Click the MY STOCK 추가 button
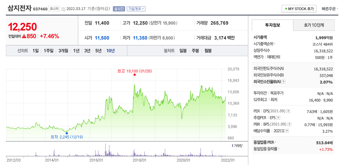This screenshot has width=346, height=165. click(299, 9)
